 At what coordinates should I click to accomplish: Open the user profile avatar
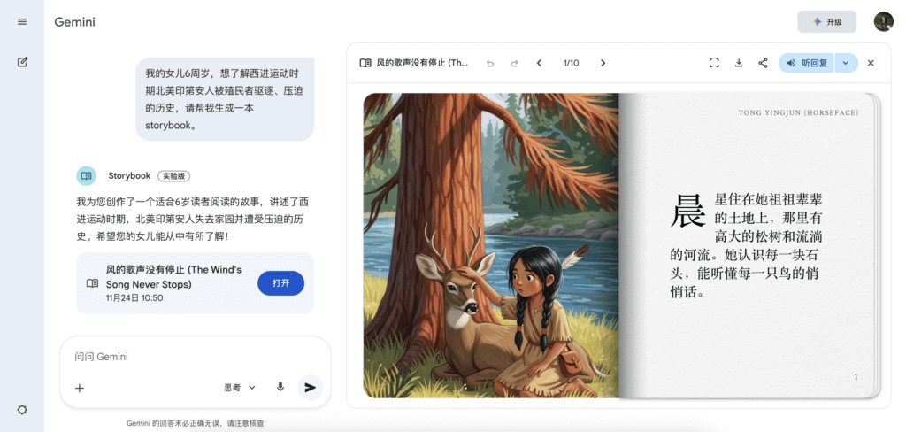[x=884, y=22]
